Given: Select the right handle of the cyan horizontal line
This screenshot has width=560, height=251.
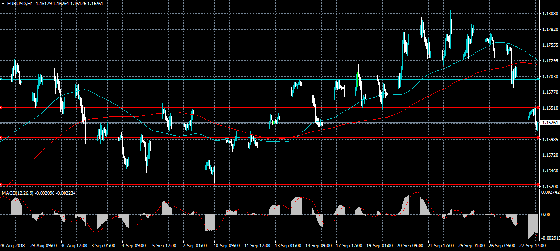Looking at the screenshot, I should point(538,79).
